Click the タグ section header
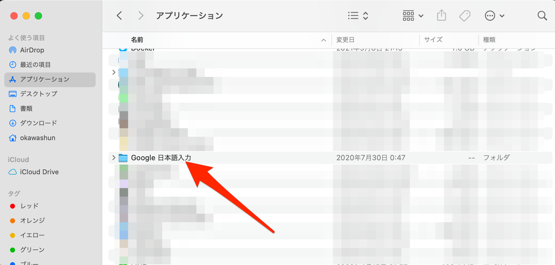Image resolution: width=555 pixels, height=265 pixels. (14, 193)
